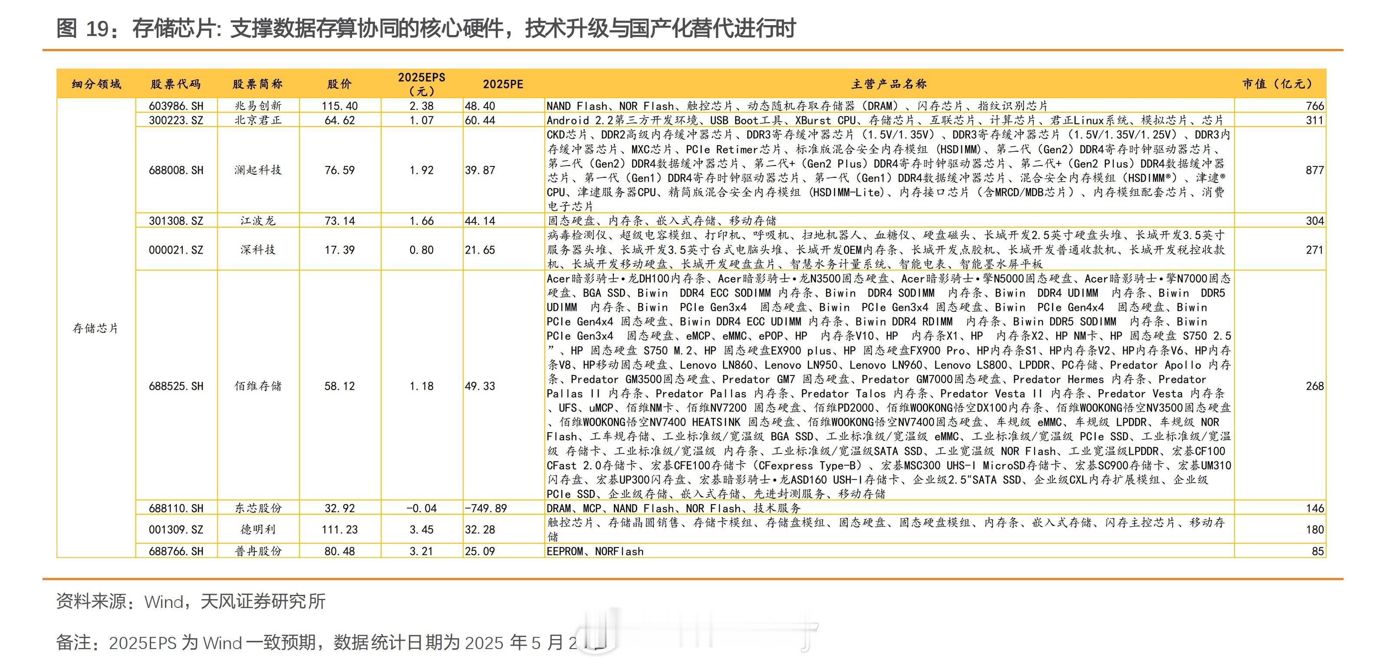Click the market cap value 766

click(1314, 106)
